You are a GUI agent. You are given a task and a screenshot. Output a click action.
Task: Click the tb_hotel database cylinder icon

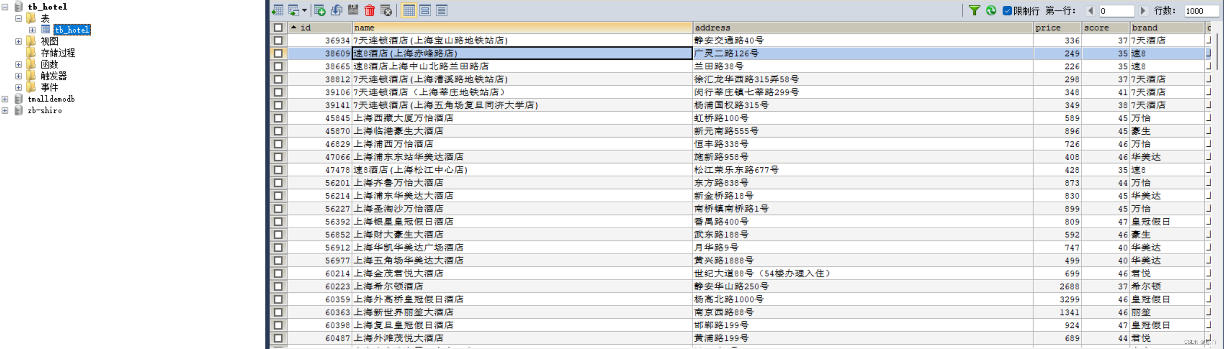pos(19,6)
